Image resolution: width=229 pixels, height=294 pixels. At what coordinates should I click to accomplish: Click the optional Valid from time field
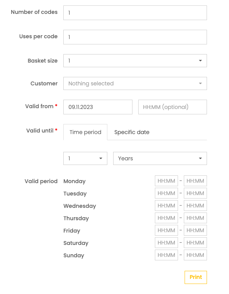[x=172, y=107]
